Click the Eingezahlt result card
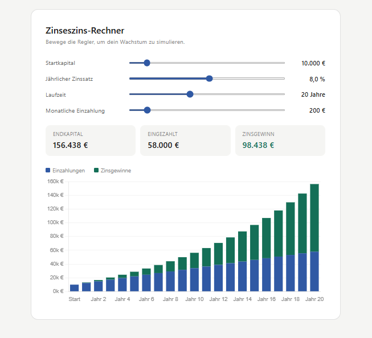This screenshot has width=372, height=338. [185, 141]
